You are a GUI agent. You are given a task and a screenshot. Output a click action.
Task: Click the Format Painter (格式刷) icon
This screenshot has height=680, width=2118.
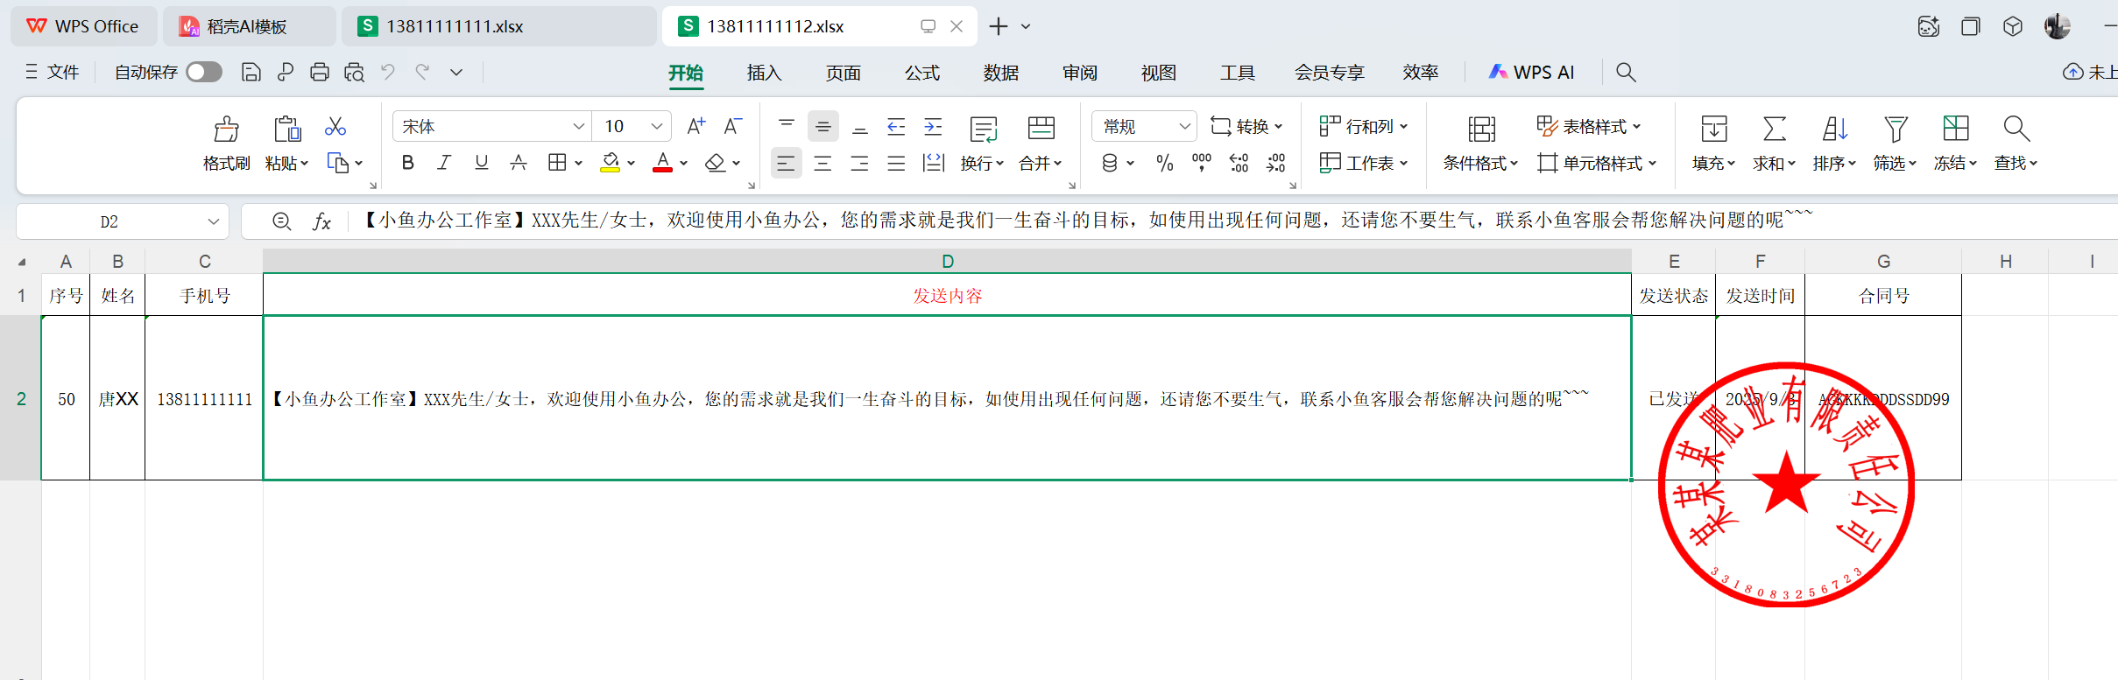point(226,130)
